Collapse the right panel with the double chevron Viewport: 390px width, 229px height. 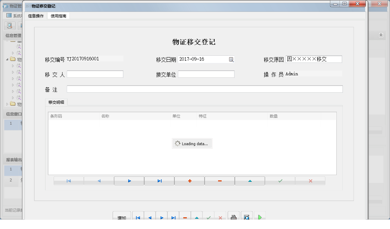pyautogui.click(x=380, y=35)
